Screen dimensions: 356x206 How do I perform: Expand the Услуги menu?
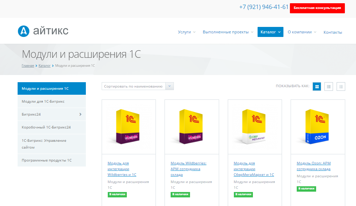pyautogui.click(x=187, y=32)
